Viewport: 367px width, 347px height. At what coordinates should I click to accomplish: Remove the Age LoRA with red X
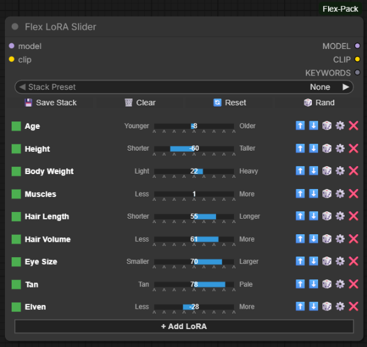tap(353, 126)
